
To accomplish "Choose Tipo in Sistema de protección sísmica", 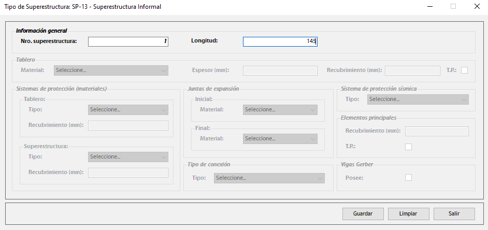I will 418,99.
